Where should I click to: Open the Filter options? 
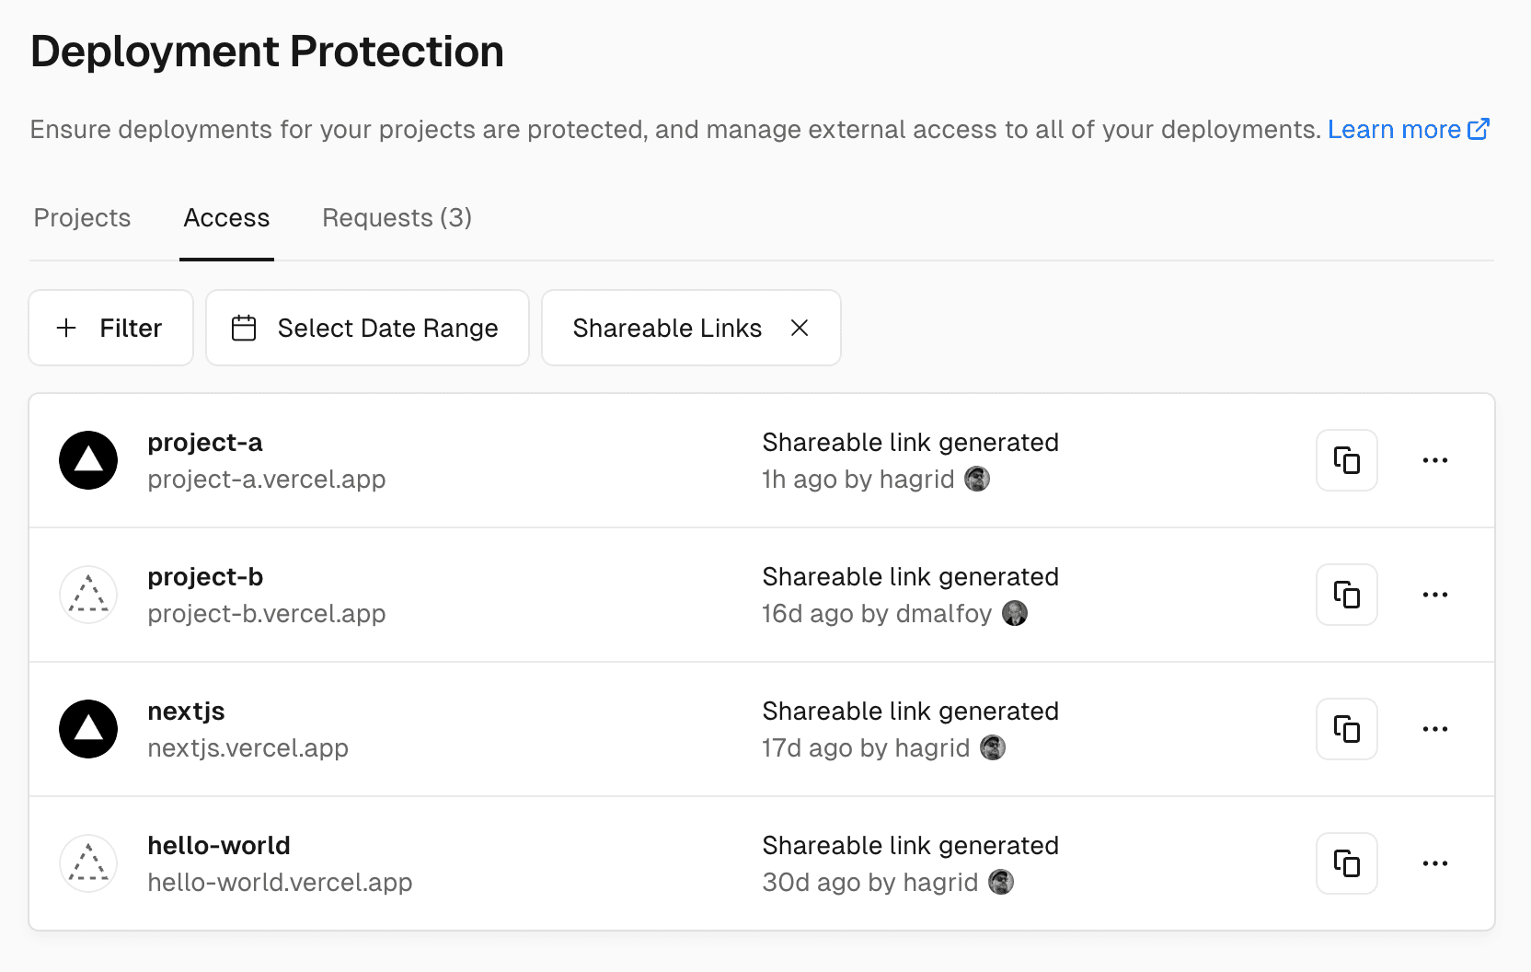[x=110, y=328]
